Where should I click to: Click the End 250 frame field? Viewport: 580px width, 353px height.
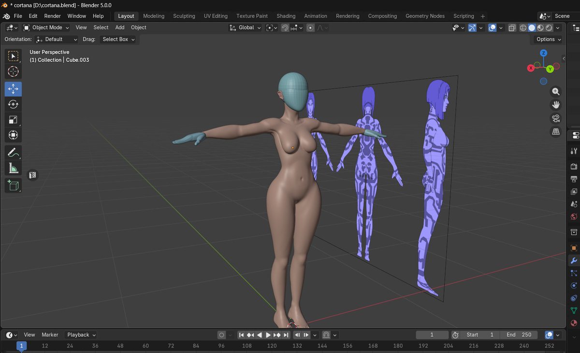tap(520, 335)
